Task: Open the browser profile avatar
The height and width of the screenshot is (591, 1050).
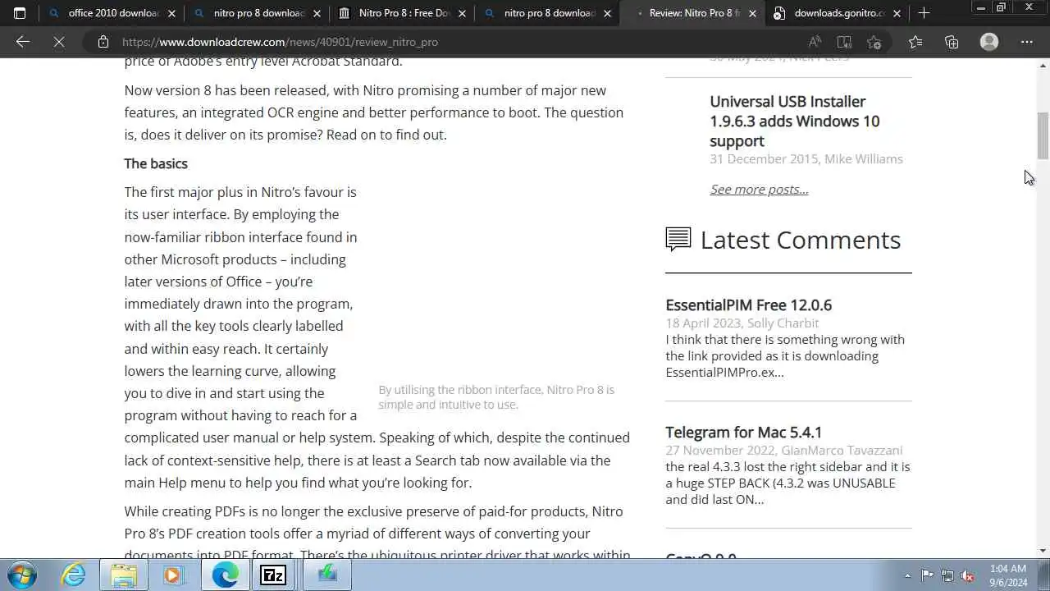Action: [x=989, y=42]
